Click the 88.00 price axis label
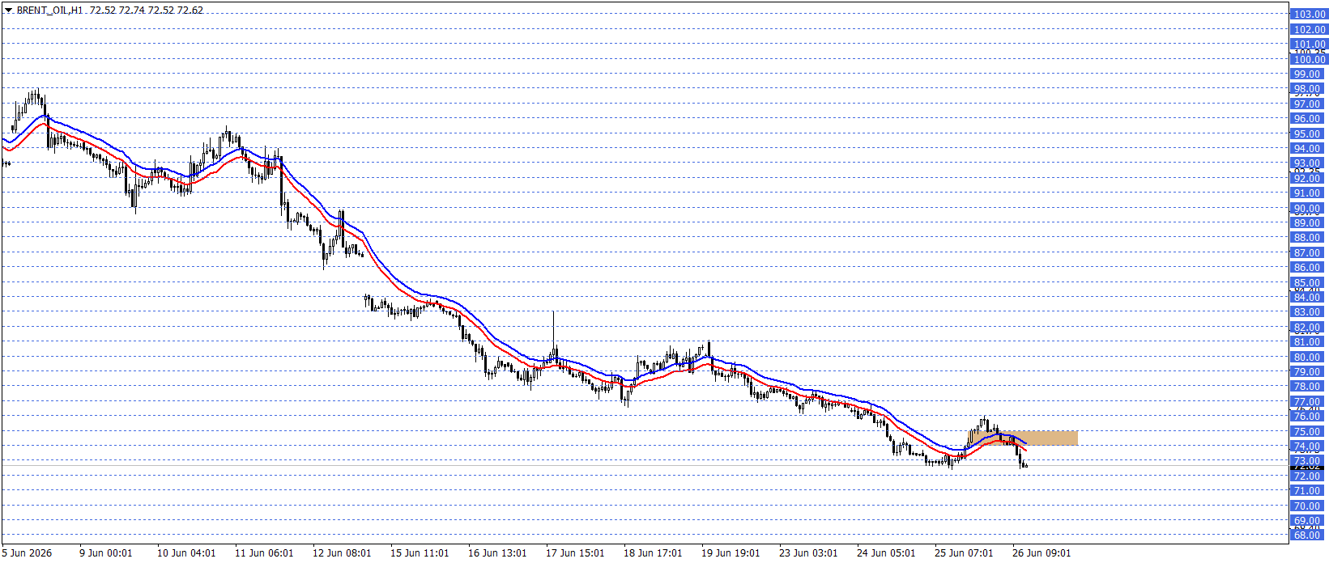This screenshot has height=563, width=1329. pyautogui.click(x=1307, y=238)
